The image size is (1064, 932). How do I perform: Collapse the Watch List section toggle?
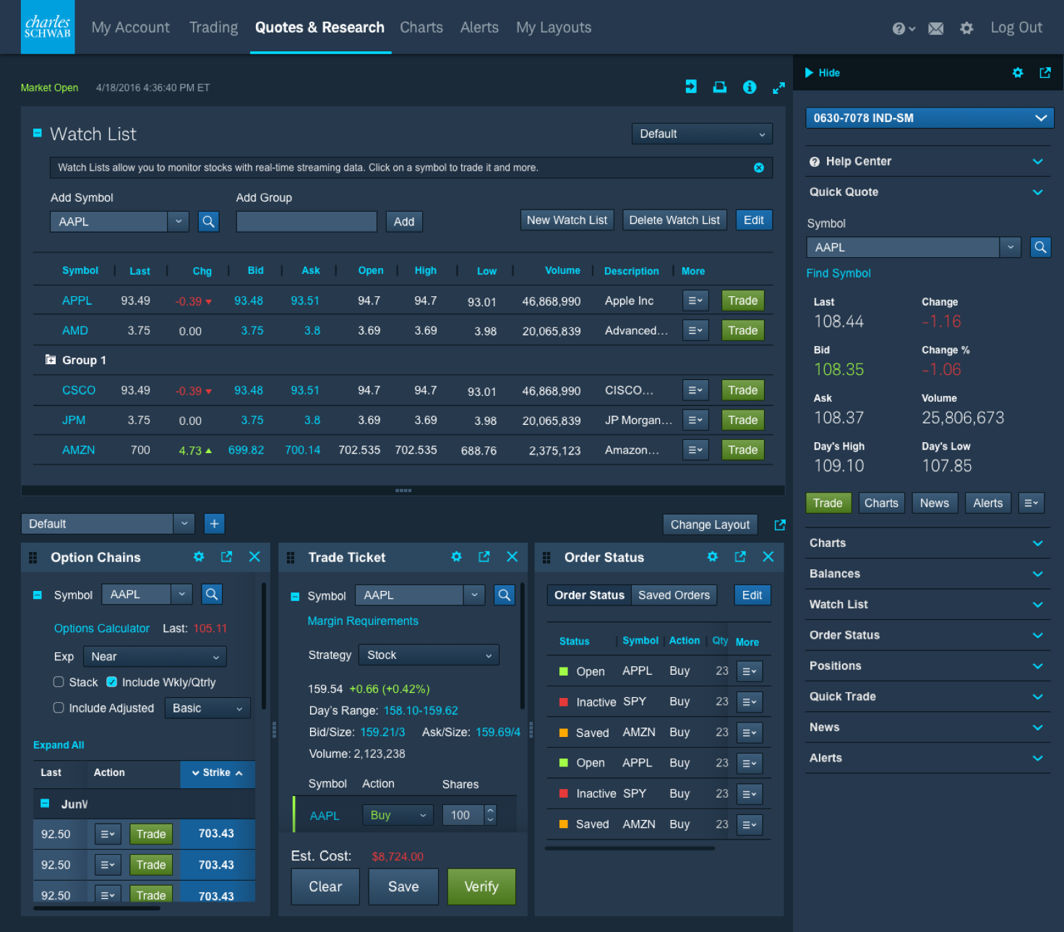(38, 133)
